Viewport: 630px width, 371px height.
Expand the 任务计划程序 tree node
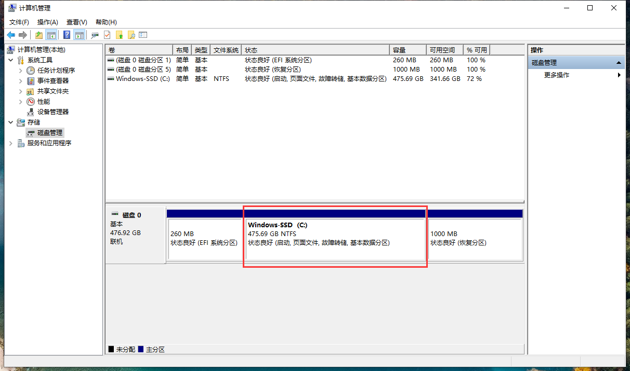point(21,71)
